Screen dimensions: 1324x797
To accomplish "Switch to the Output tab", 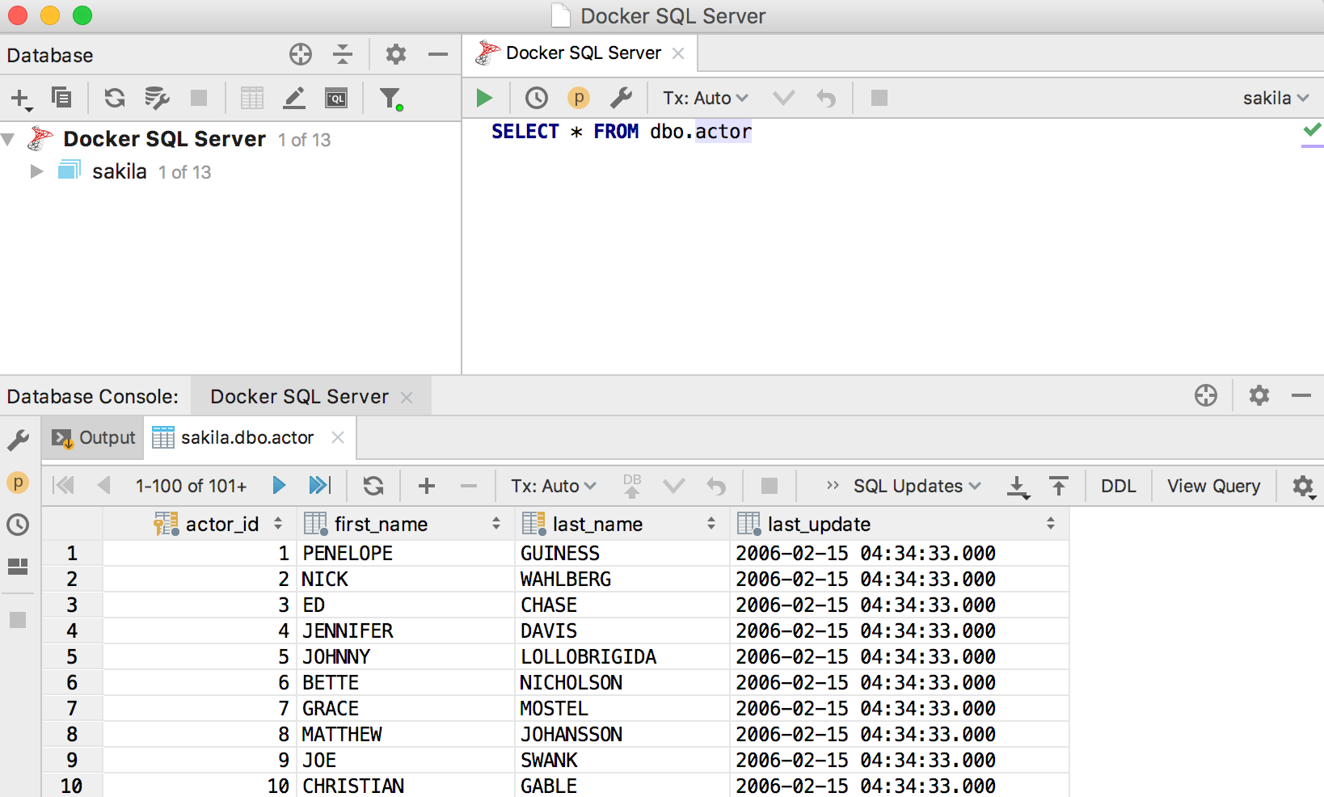I will tap(94, 437).
